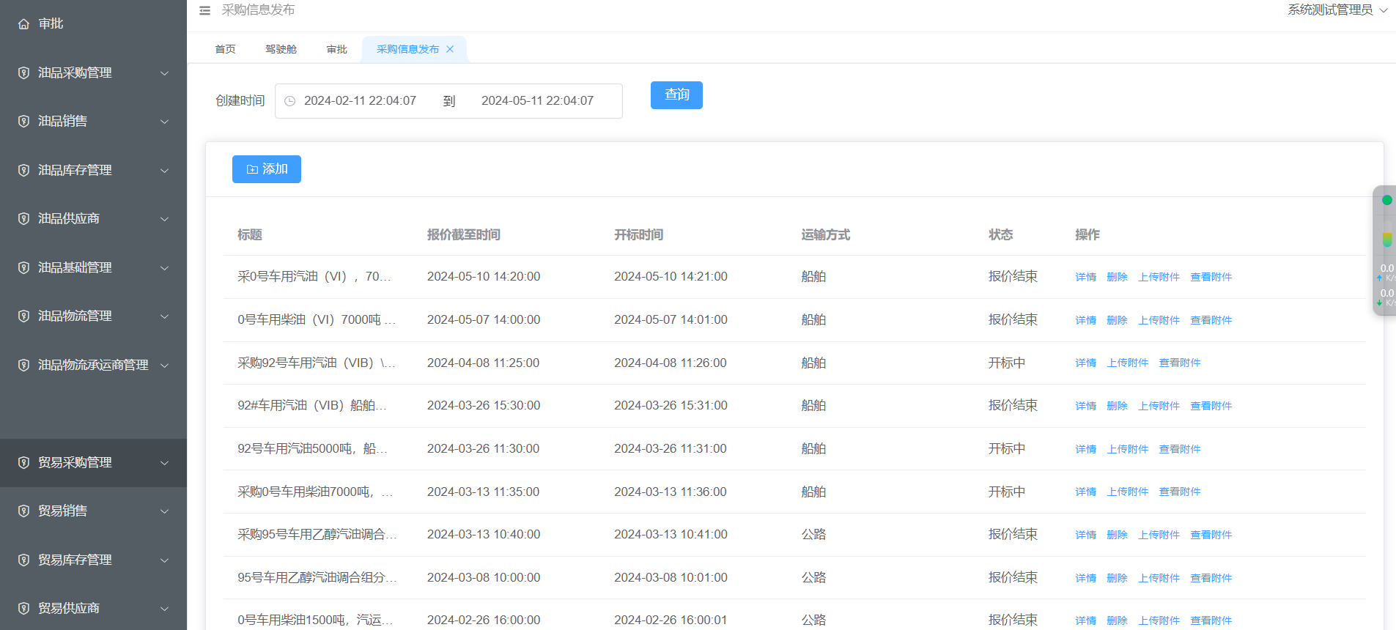Image resolution: width=1396 pixels, height=630 pixels.
Task: Upload attachment for 采购0号车用柴油7000吨 row
Action: [x=1128, y=492]
